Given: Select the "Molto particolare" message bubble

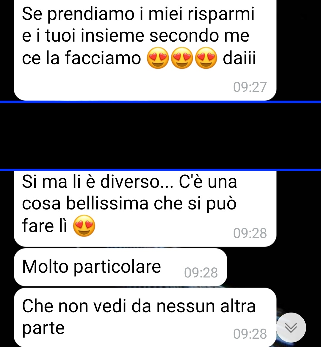Looking at the screenshot, I should click(x=120, y=267).
